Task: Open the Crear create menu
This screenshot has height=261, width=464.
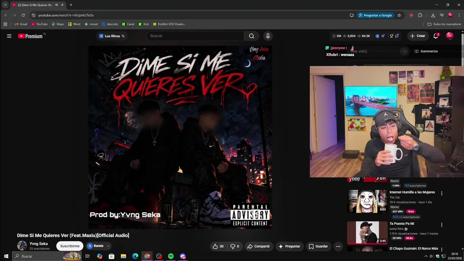Action: click(x=418, y=36)
